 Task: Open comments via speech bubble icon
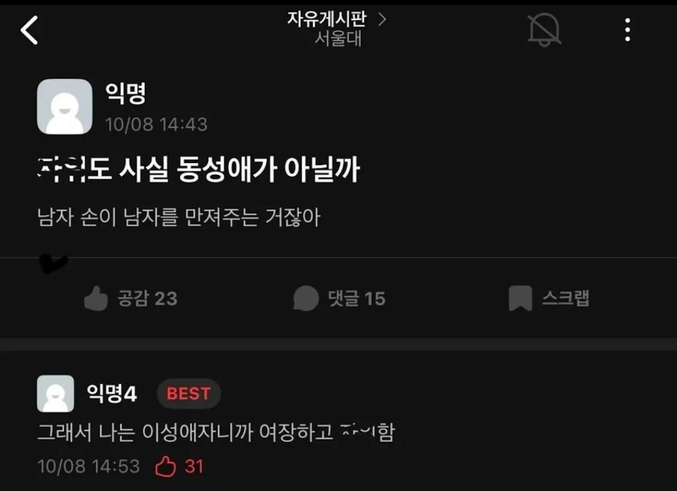306,298
